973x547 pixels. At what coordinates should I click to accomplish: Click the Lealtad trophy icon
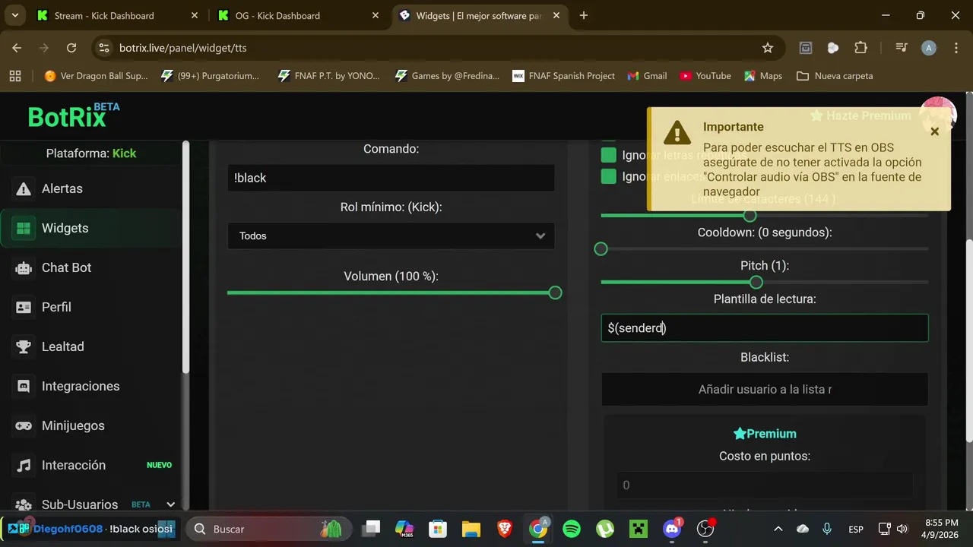tap(24, 346)
